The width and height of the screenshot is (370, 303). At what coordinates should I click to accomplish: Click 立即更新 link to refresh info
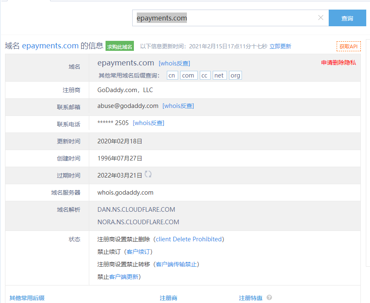(280, 46)
